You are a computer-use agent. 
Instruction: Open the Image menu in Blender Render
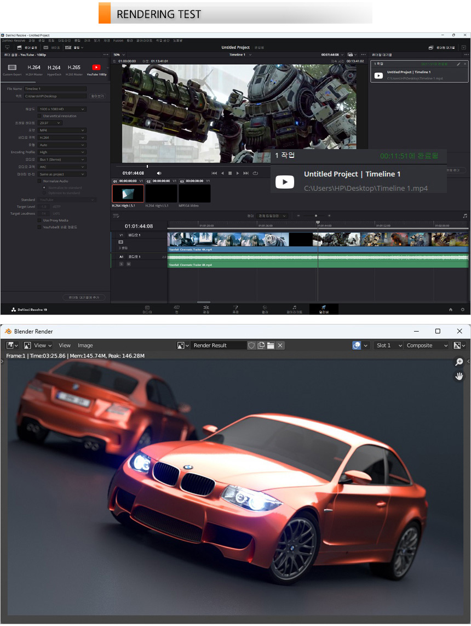(85, 345)
